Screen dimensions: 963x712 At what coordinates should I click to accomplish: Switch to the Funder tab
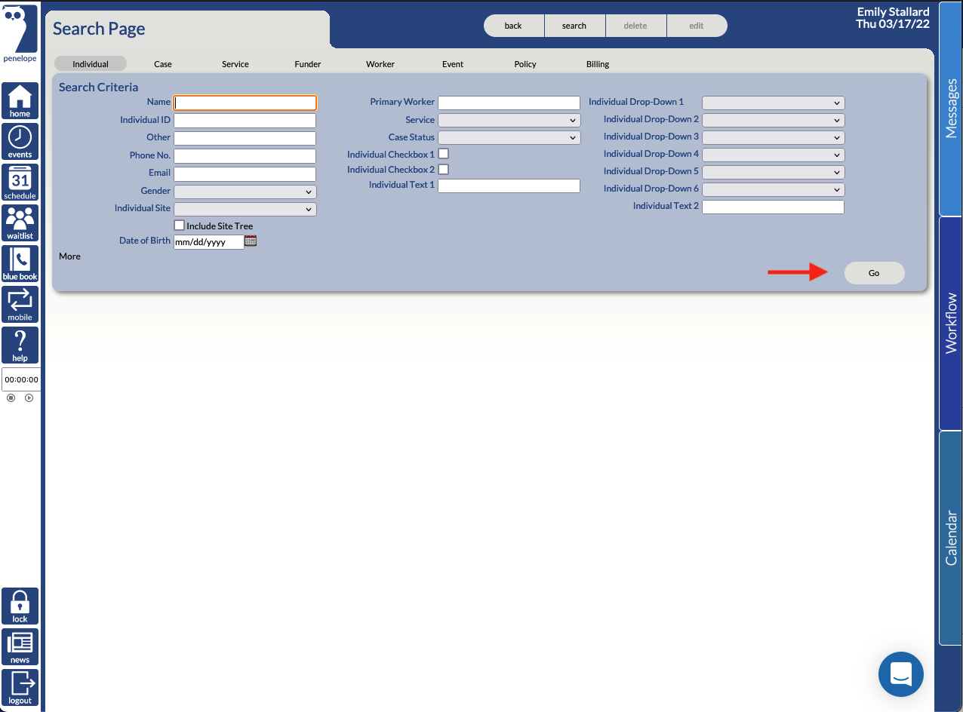308,64
